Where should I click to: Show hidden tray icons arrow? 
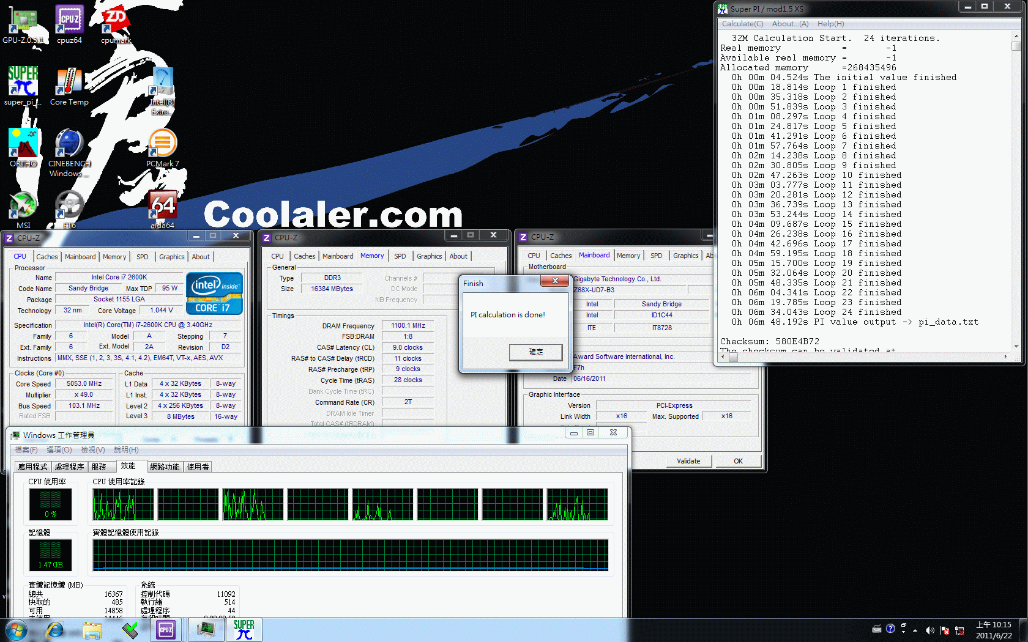click(x=915, y=630)
